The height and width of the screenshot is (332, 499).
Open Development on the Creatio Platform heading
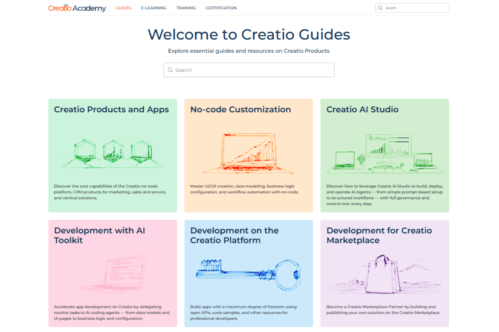pyautogui.click(x=234, y=235)
